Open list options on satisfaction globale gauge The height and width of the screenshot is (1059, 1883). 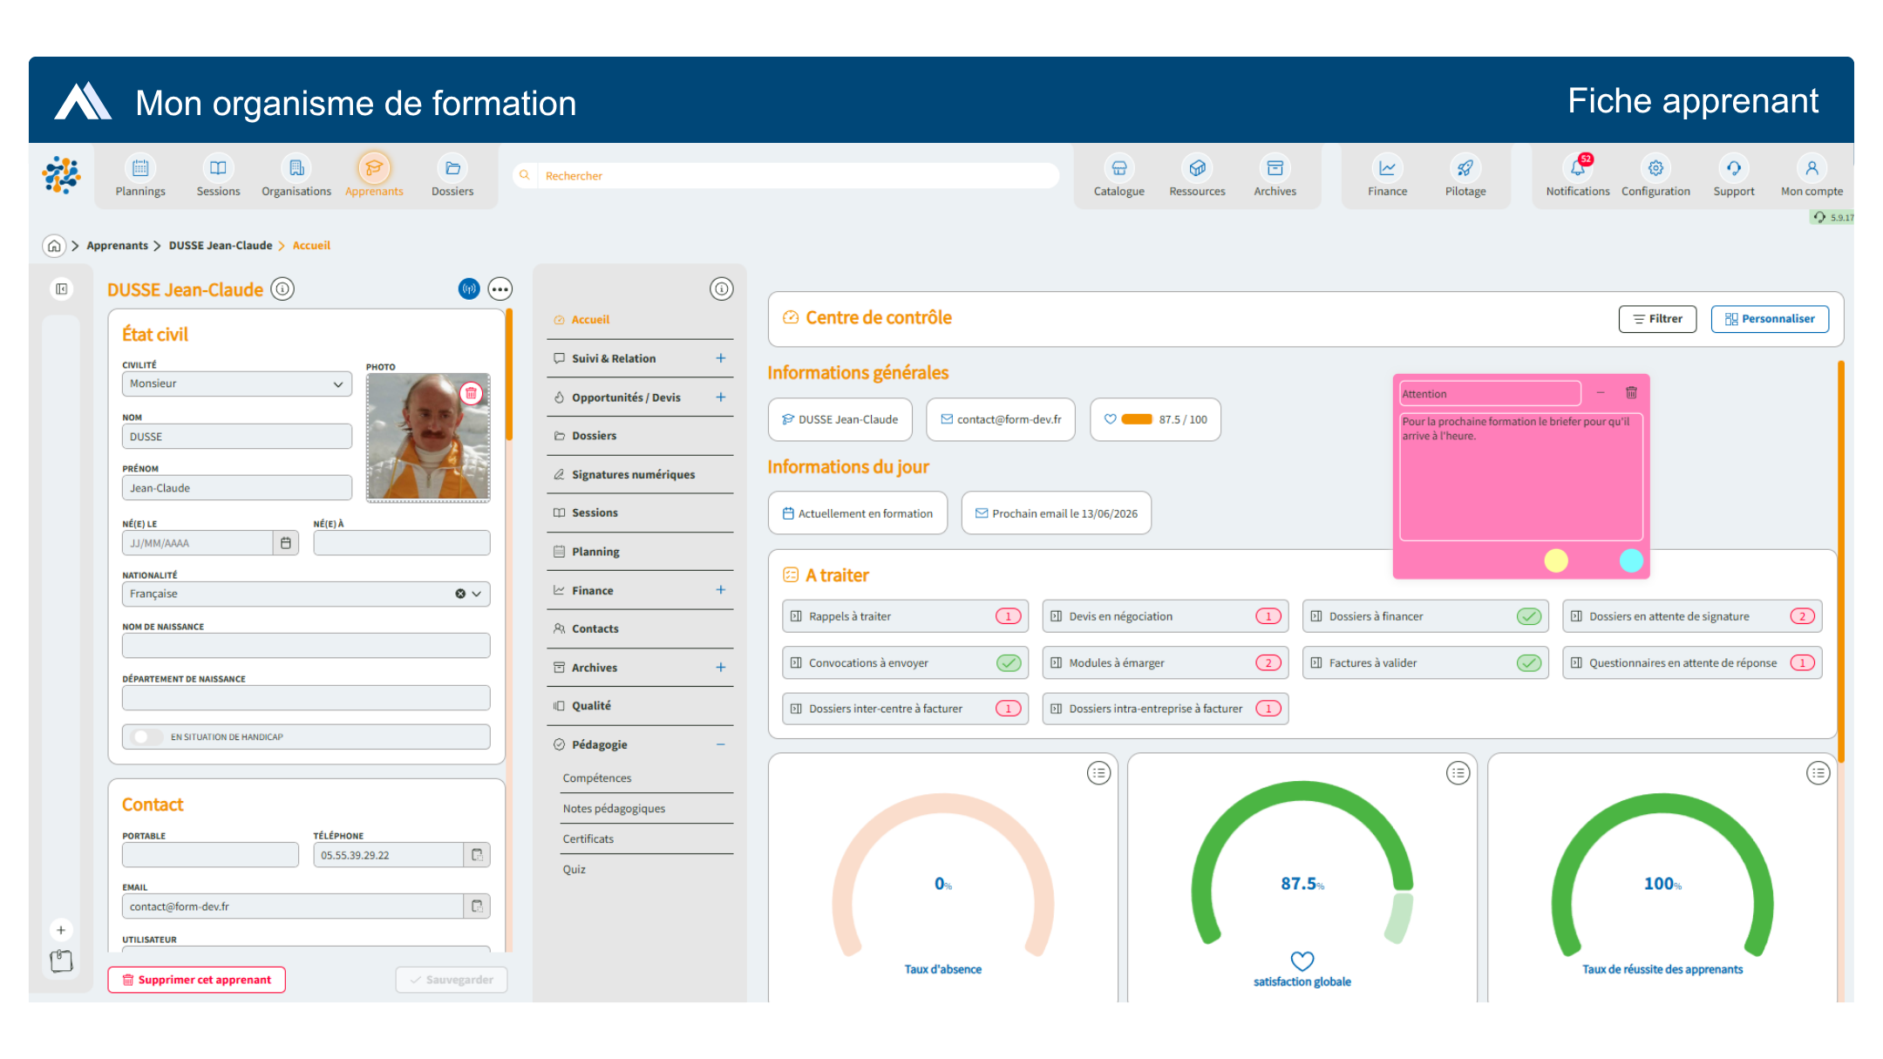[1458, 773]
